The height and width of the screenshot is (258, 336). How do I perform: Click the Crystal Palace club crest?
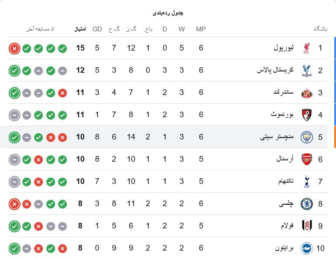[307, 70]
